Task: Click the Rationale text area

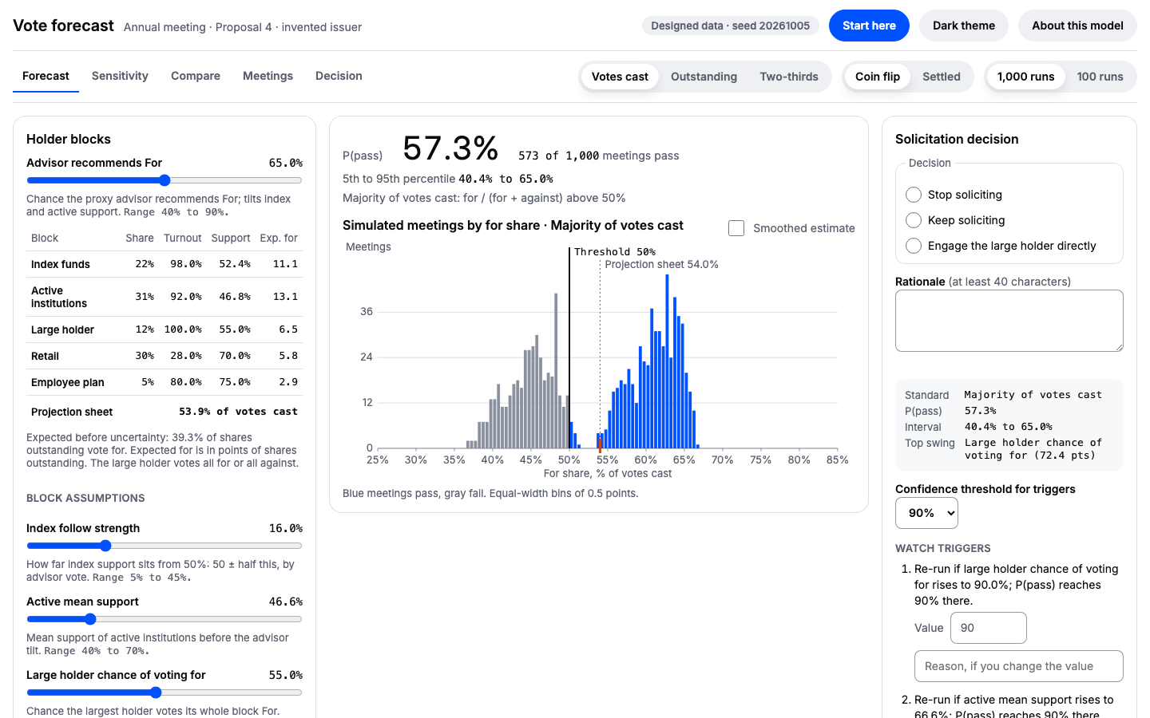Action: click(x=1009, y=321)
